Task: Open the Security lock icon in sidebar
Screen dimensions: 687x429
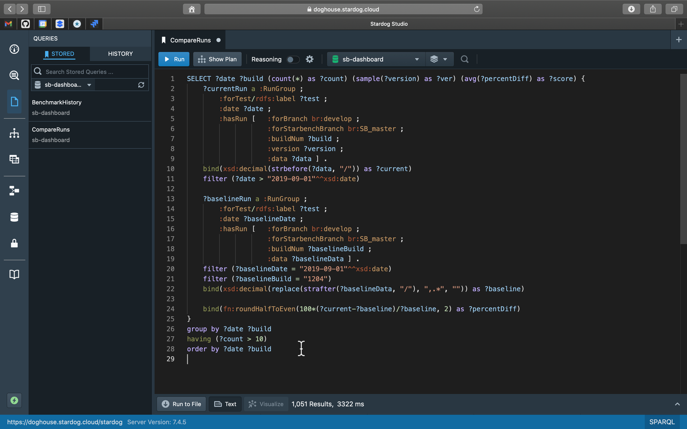Action: point(14,243)
